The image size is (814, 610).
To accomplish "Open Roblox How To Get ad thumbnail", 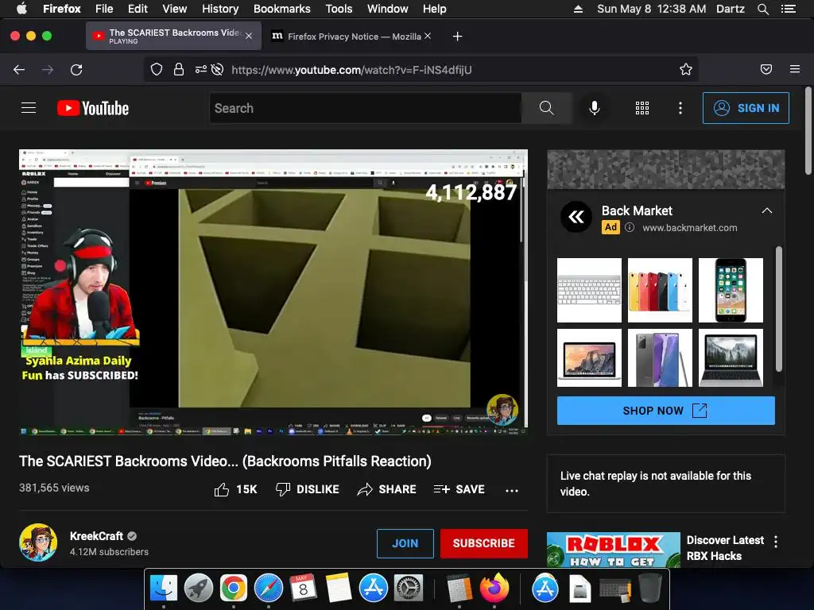I will (x=613, y=550).
